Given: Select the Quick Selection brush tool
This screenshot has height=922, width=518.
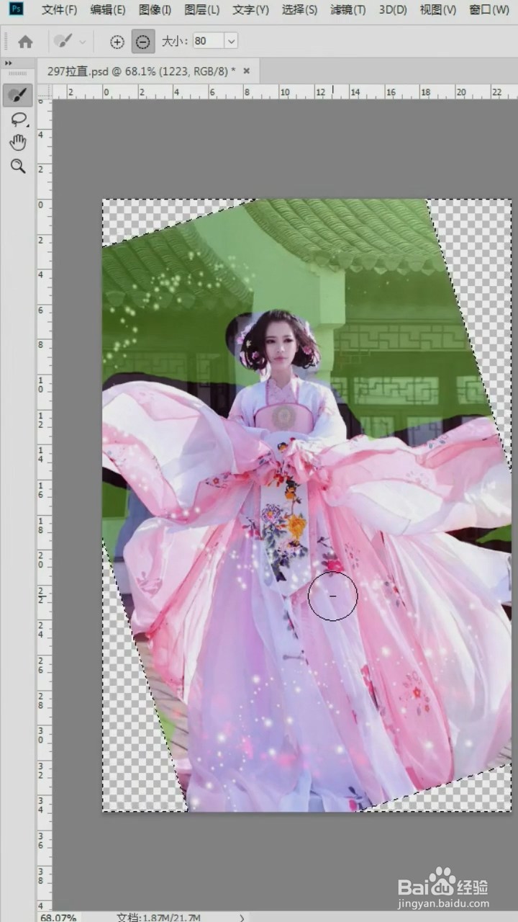Looking at the screenshot, I should click(17, 95).
